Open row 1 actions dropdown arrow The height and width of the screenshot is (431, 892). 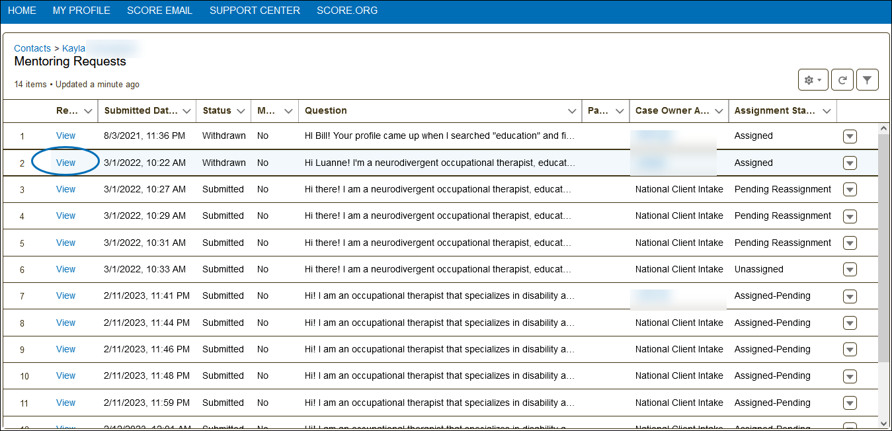click(x=850, y=136)
